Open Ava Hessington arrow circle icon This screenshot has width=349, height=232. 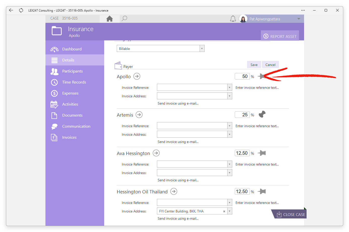click(156, 153)
